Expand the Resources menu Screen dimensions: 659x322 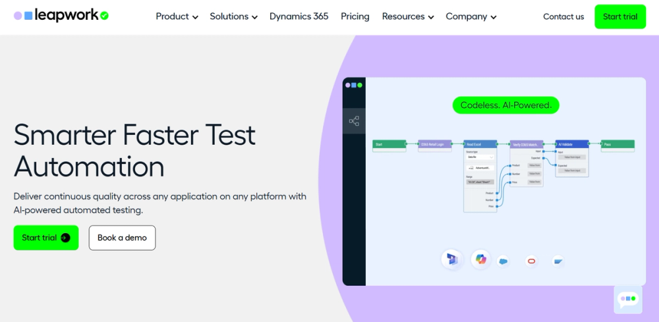coord(408,17)
